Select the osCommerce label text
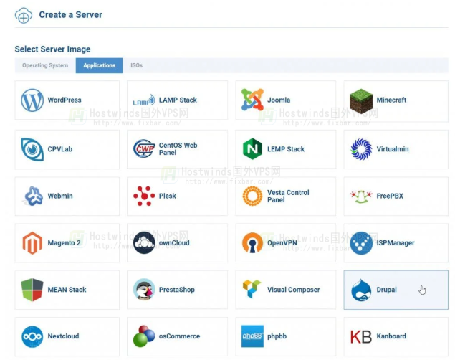The width and height of the screenshot is (455, 360). [179, 336]
